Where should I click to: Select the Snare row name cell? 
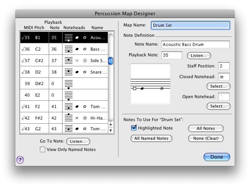point(99,72)
